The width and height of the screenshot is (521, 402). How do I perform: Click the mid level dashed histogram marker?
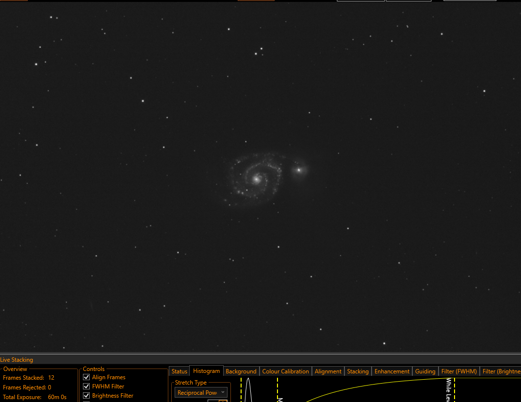[x=277, y=390]
